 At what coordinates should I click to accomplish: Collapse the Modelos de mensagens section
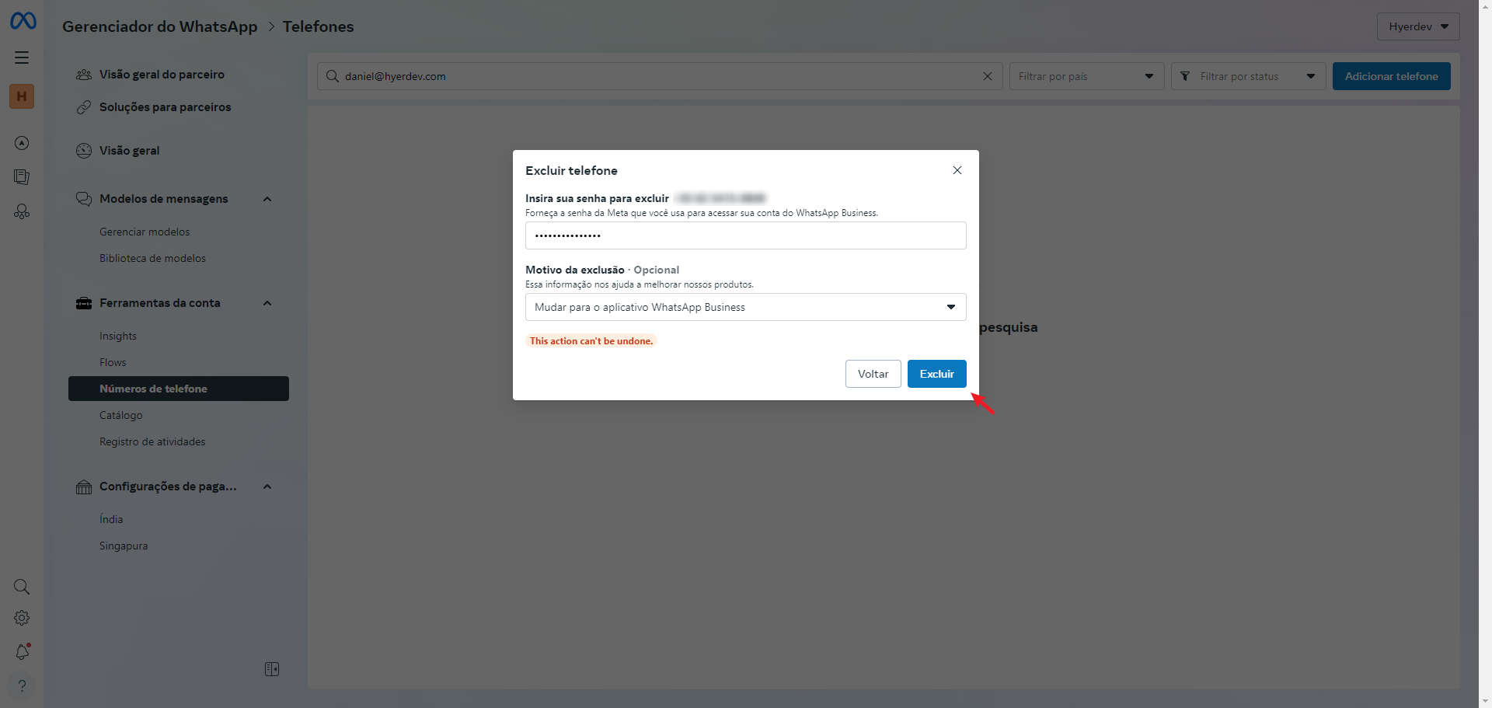267,199
